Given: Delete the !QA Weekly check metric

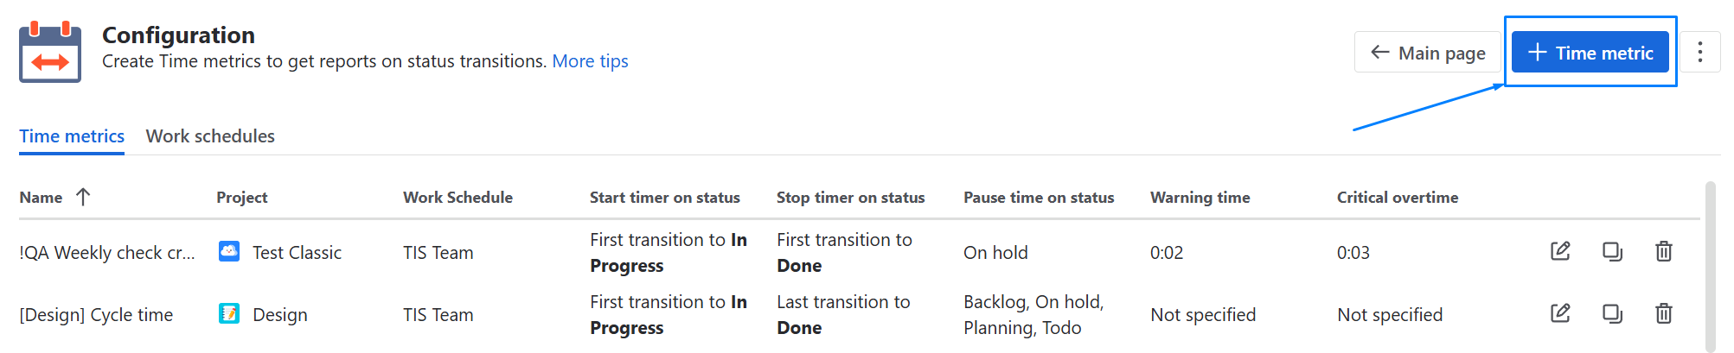Looking at the screenshot, I should [1663, 251].
